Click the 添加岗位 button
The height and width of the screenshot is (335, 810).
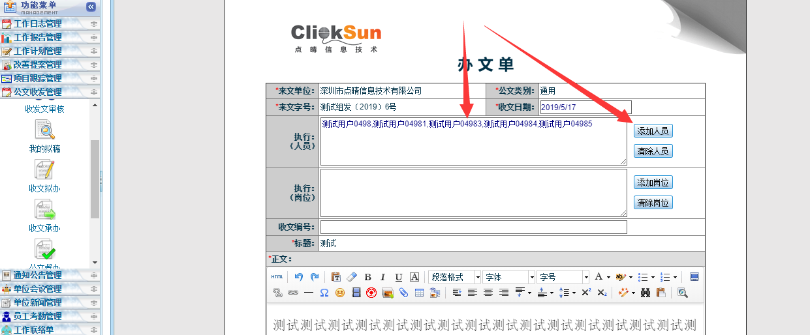pyautogui.click(x=653, y=182)
